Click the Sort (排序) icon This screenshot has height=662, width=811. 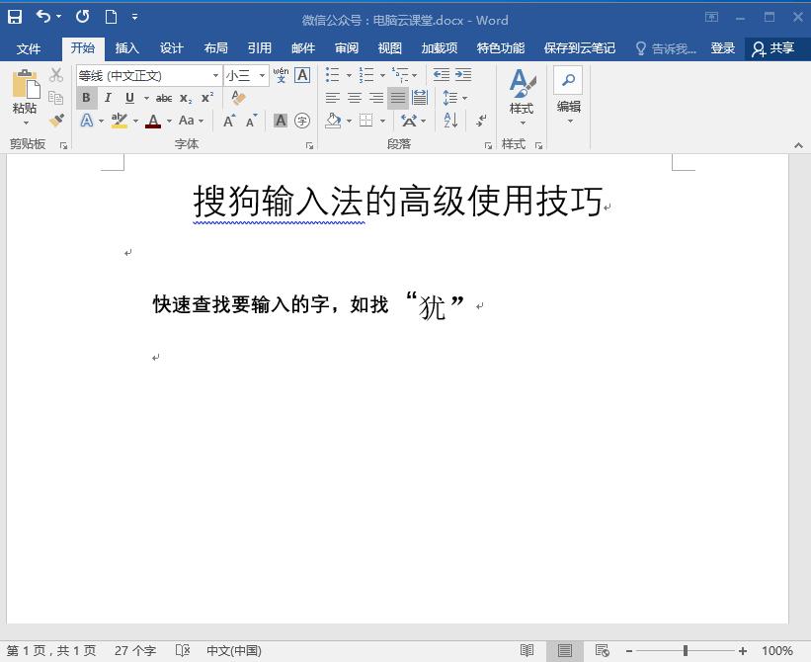[x=449, y=122]
